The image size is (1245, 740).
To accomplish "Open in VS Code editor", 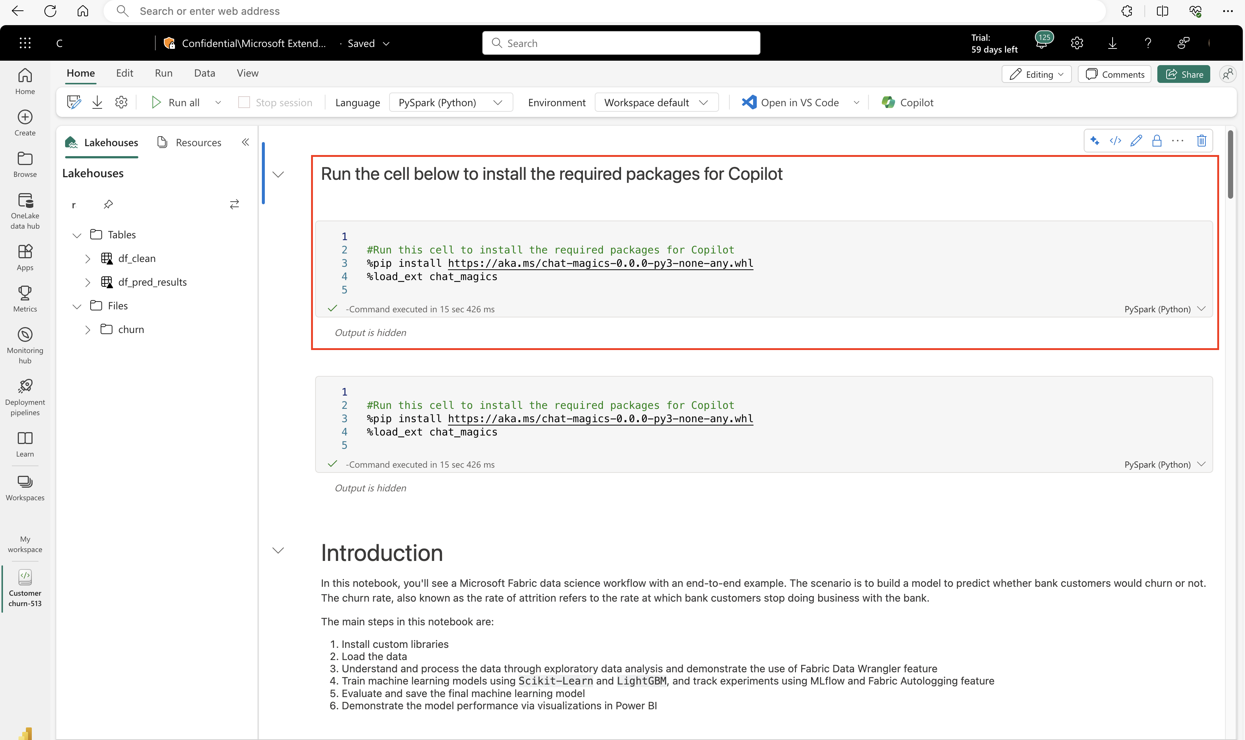I will coord(792,101).
